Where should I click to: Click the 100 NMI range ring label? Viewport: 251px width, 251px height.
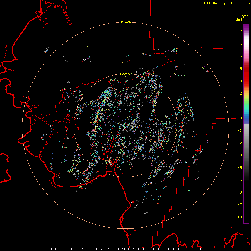(x=125, y=22)
